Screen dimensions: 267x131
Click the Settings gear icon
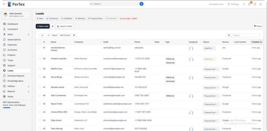pyautogui.click(x=228, y=4)
